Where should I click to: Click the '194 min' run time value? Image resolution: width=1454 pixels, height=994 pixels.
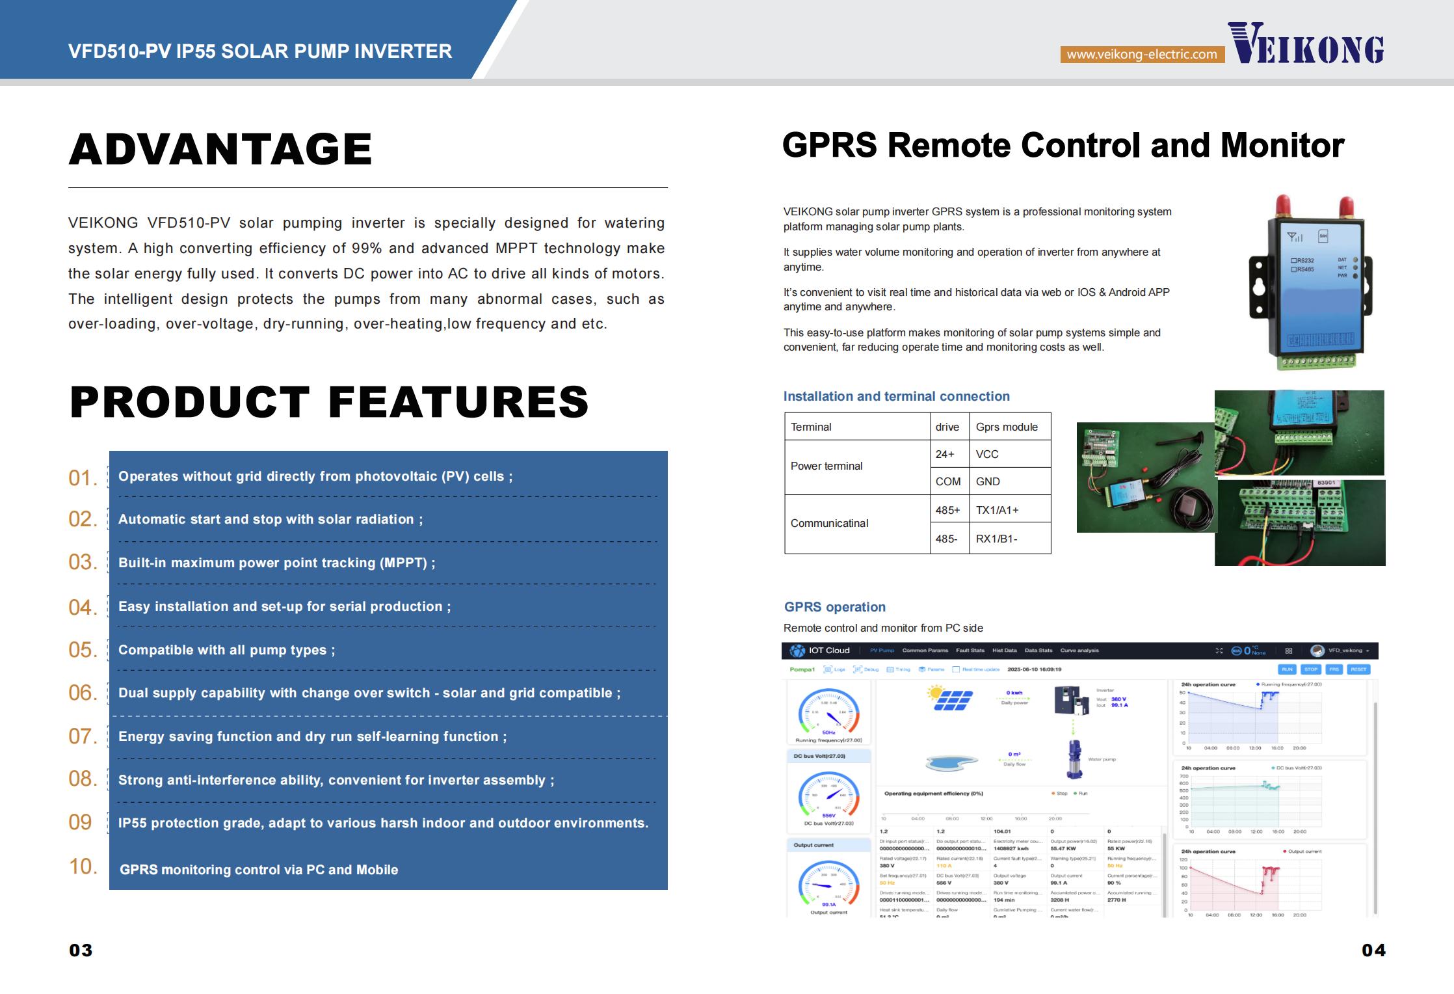coord(1004,900)
